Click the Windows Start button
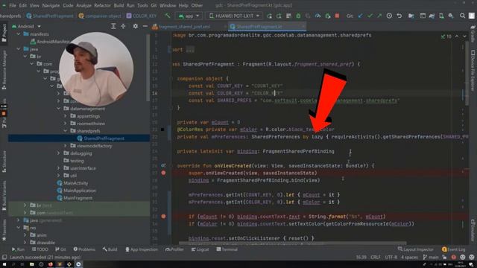This screenshot has height=268, width=477. point(4,264)
